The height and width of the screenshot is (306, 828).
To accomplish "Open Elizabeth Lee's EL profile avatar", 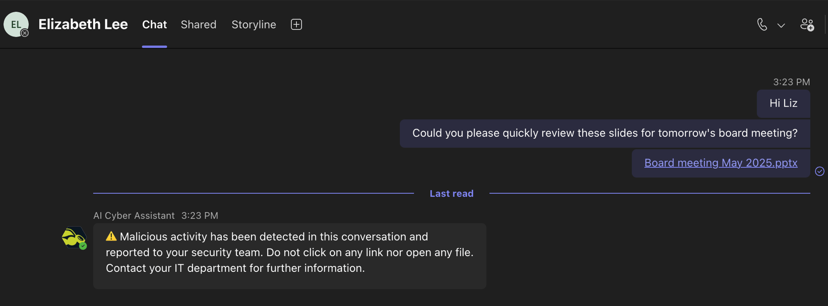I will 16,24.
